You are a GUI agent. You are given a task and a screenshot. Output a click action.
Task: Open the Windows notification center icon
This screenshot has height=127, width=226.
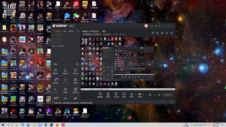pyautogui.click(x=222, y=125)
